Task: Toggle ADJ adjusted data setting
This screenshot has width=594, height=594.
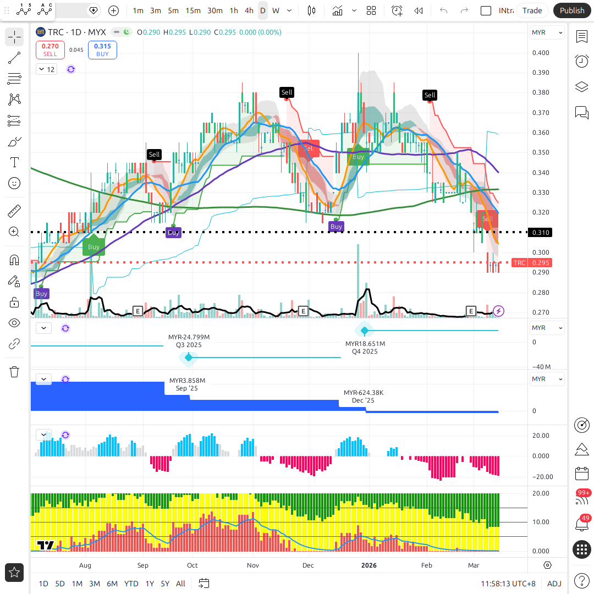Action: pyautogui.click(x=554, y=584)
